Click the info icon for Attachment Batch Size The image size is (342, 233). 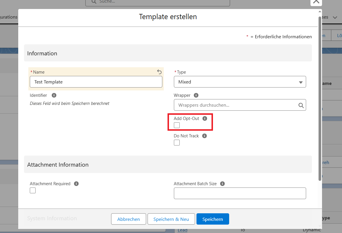222,184
